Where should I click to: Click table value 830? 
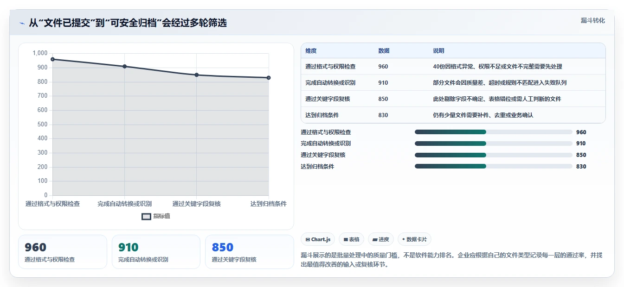[383, 115]
